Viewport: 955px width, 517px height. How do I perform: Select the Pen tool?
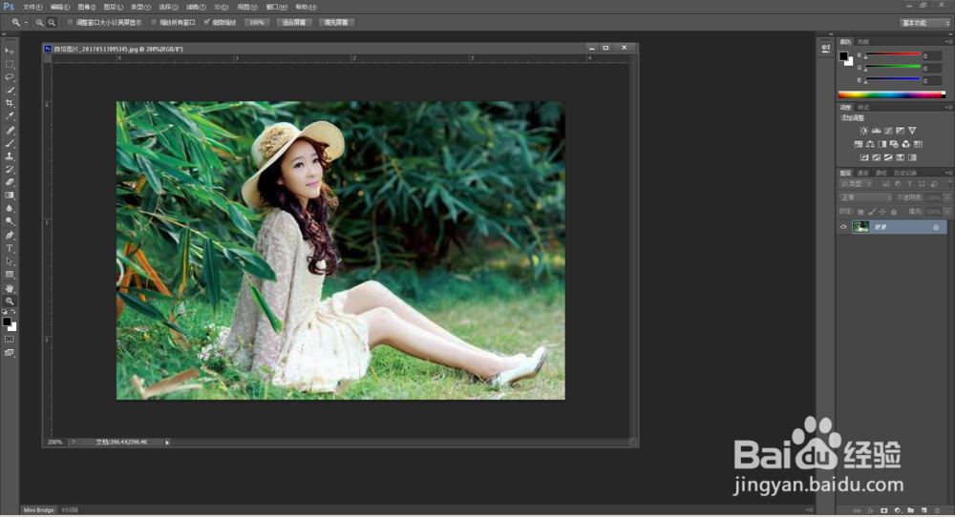10,236
